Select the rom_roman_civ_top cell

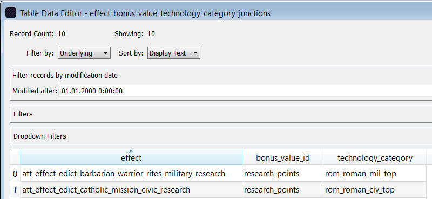coord(375,190)
